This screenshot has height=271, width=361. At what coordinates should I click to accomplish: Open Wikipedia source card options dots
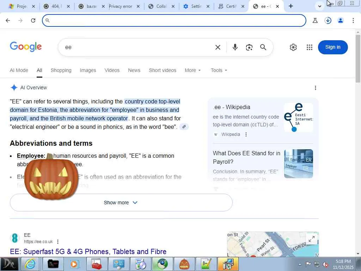pyautogui.click(x=246, y=134)
